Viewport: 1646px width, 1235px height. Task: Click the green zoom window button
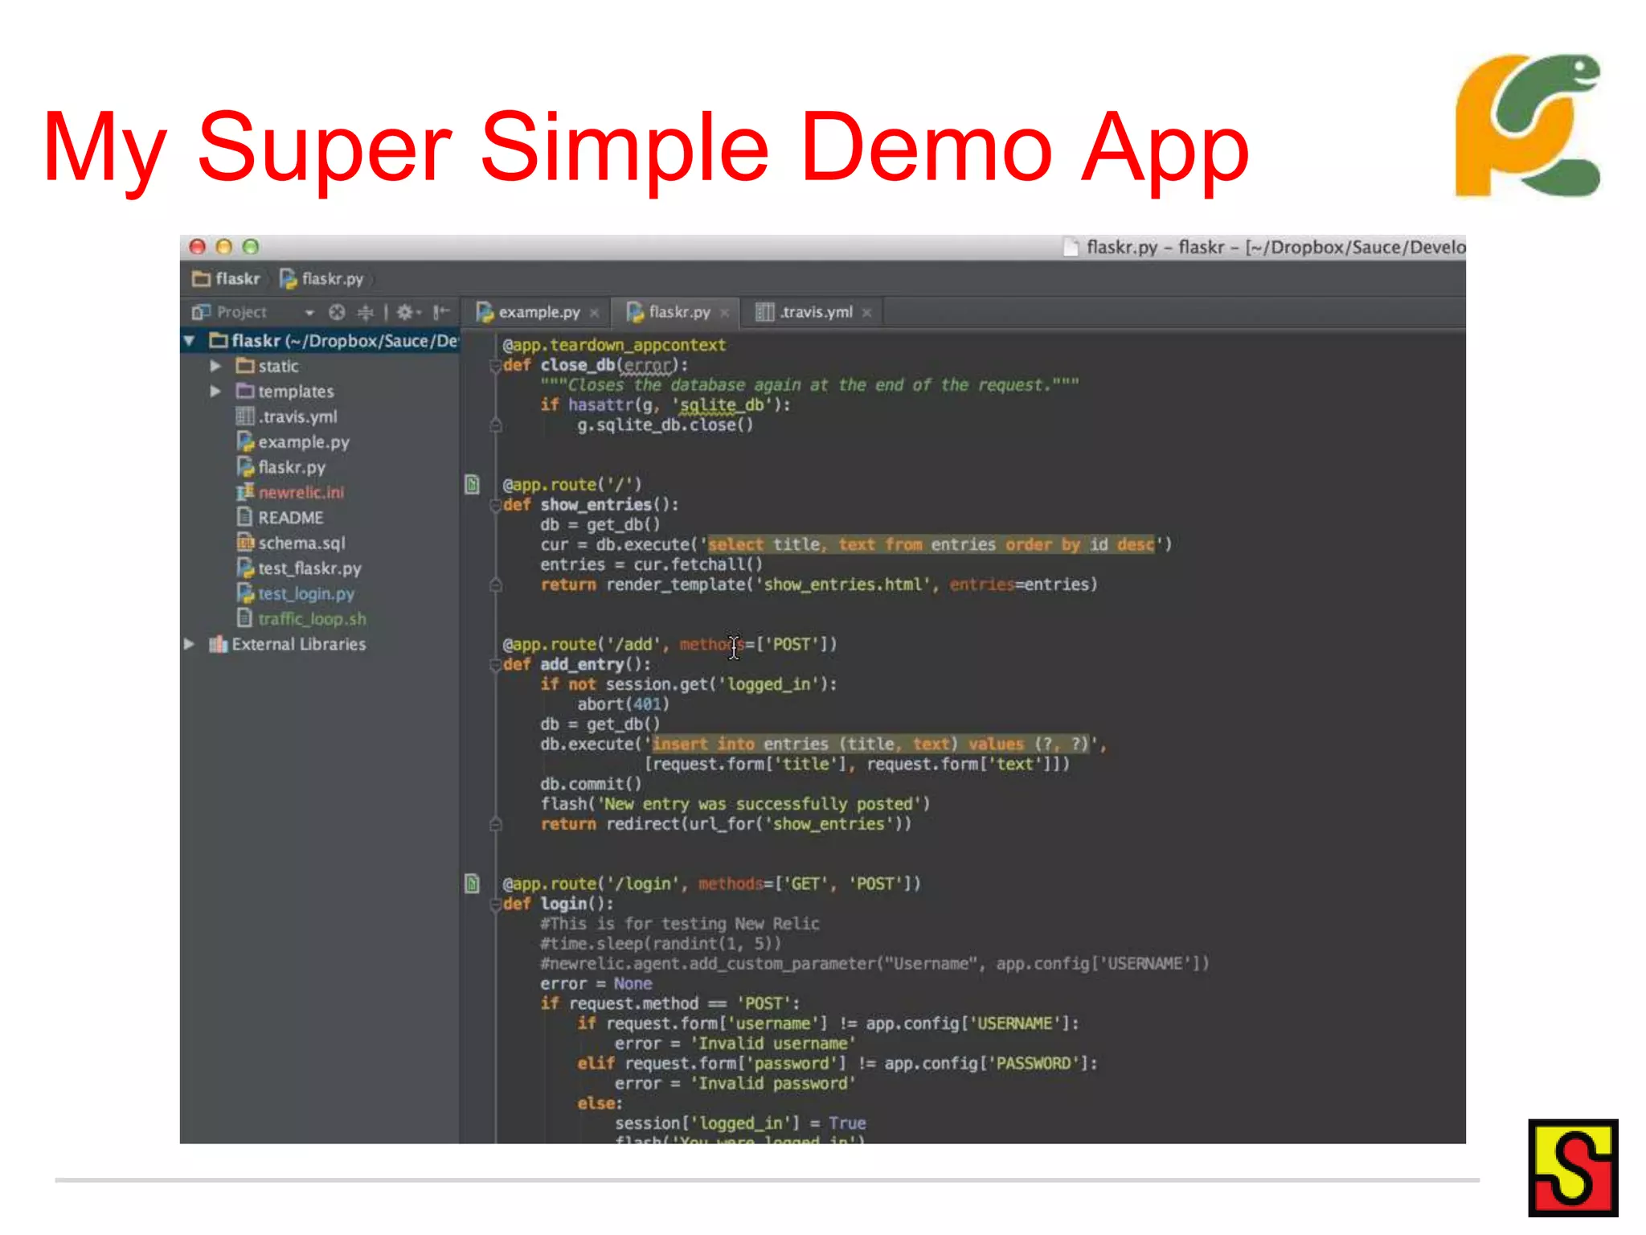tap(251, 247)
